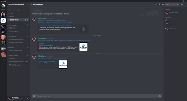
Task: Click the wixsite embed Slip Stream Racing thumbnail
Action: (x=63, y=64)
